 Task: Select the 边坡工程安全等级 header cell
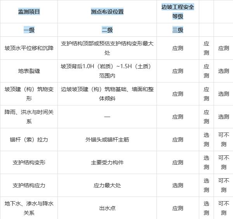point(178,12)
